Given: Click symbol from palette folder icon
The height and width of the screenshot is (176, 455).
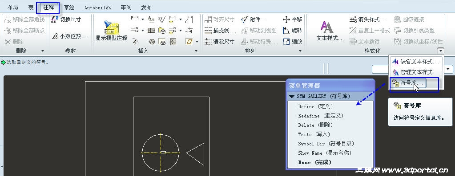Looking at the screenshot, I should coord(161,30).
